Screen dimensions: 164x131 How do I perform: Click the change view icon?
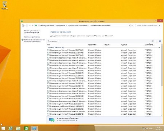[153, 41]
